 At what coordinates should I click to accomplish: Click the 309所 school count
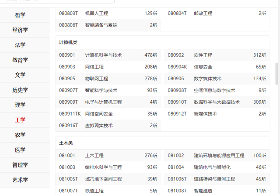pos(259,102)
